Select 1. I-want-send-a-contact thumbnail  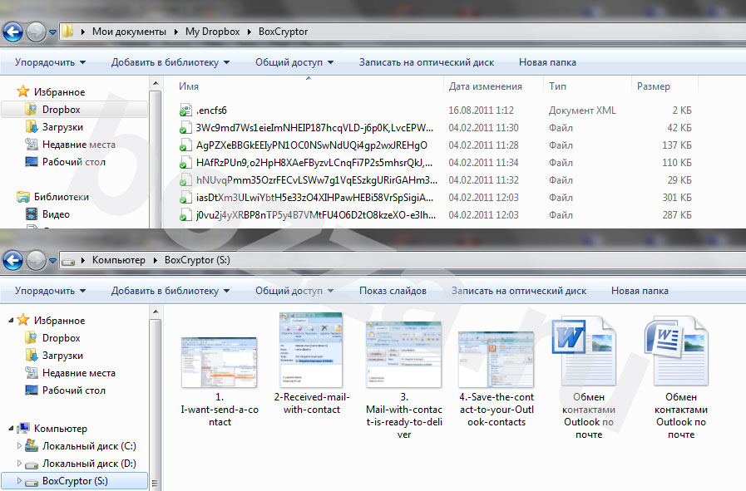pyautogui.click(x=220, y=363)
